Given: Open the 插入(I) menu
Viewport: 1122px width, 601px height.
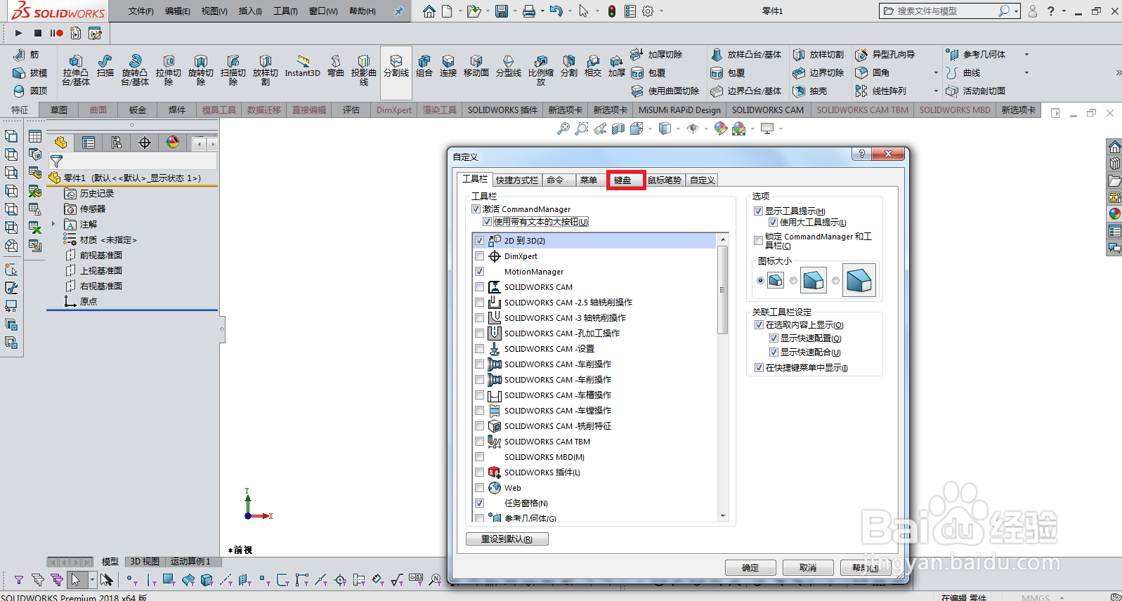Looking at the screenshot, I should tap(250, 11).
